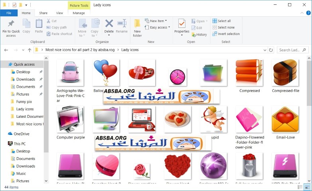This screenshot has height=191, width=312.
Task: Click the Paste ribbon button
Action: (39, 26)
